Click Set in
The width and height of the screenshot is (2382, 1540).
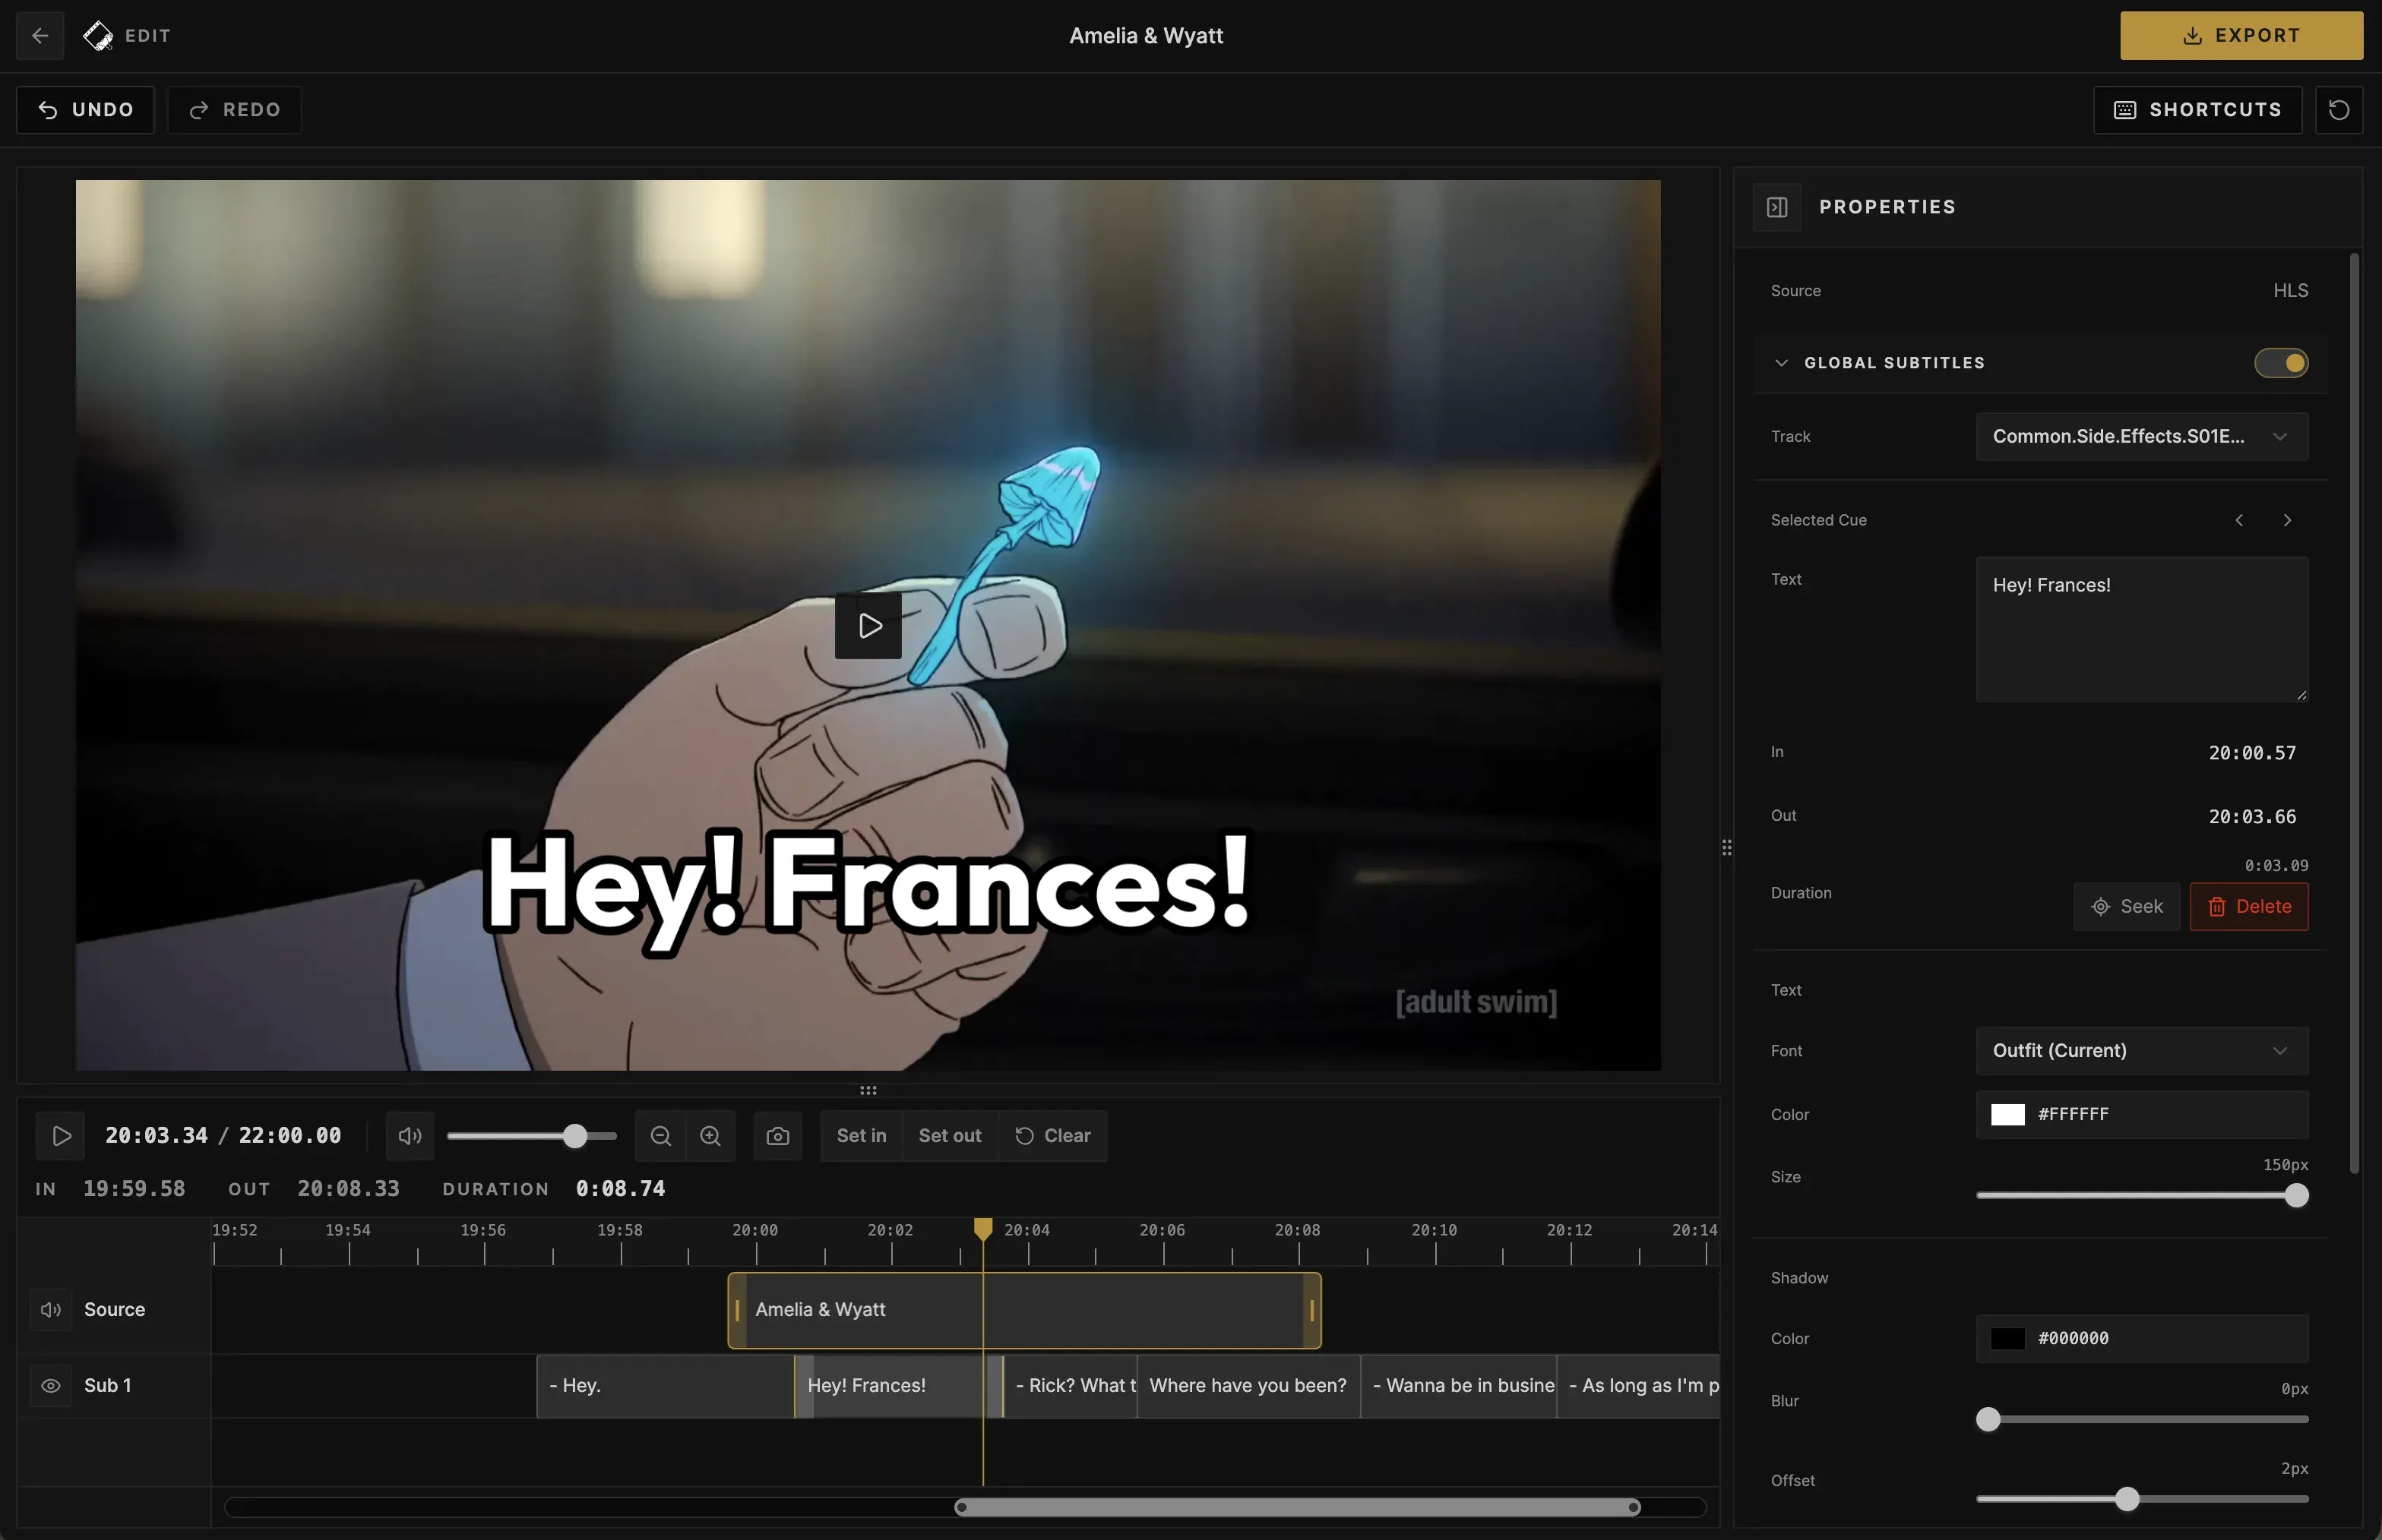click(862, 1136)
